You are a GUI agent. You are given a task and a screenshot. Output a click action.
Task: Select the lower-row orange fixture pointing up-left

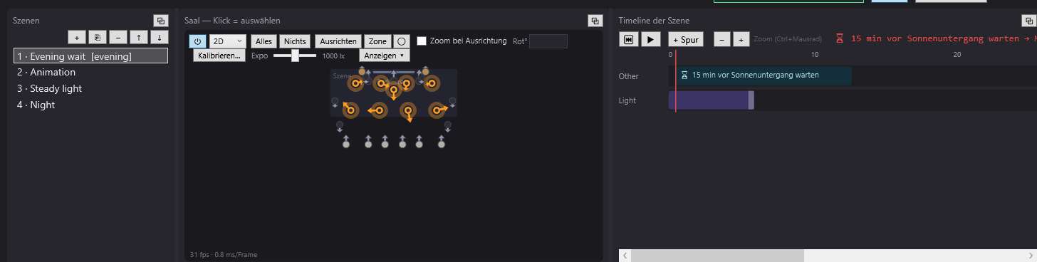[x=350, y=110]
